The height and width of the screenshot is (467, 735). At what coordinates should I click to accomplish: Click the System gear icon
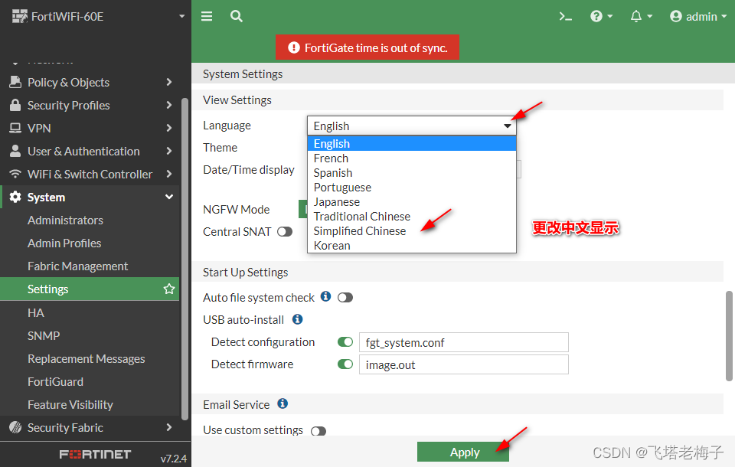point(15,197)
